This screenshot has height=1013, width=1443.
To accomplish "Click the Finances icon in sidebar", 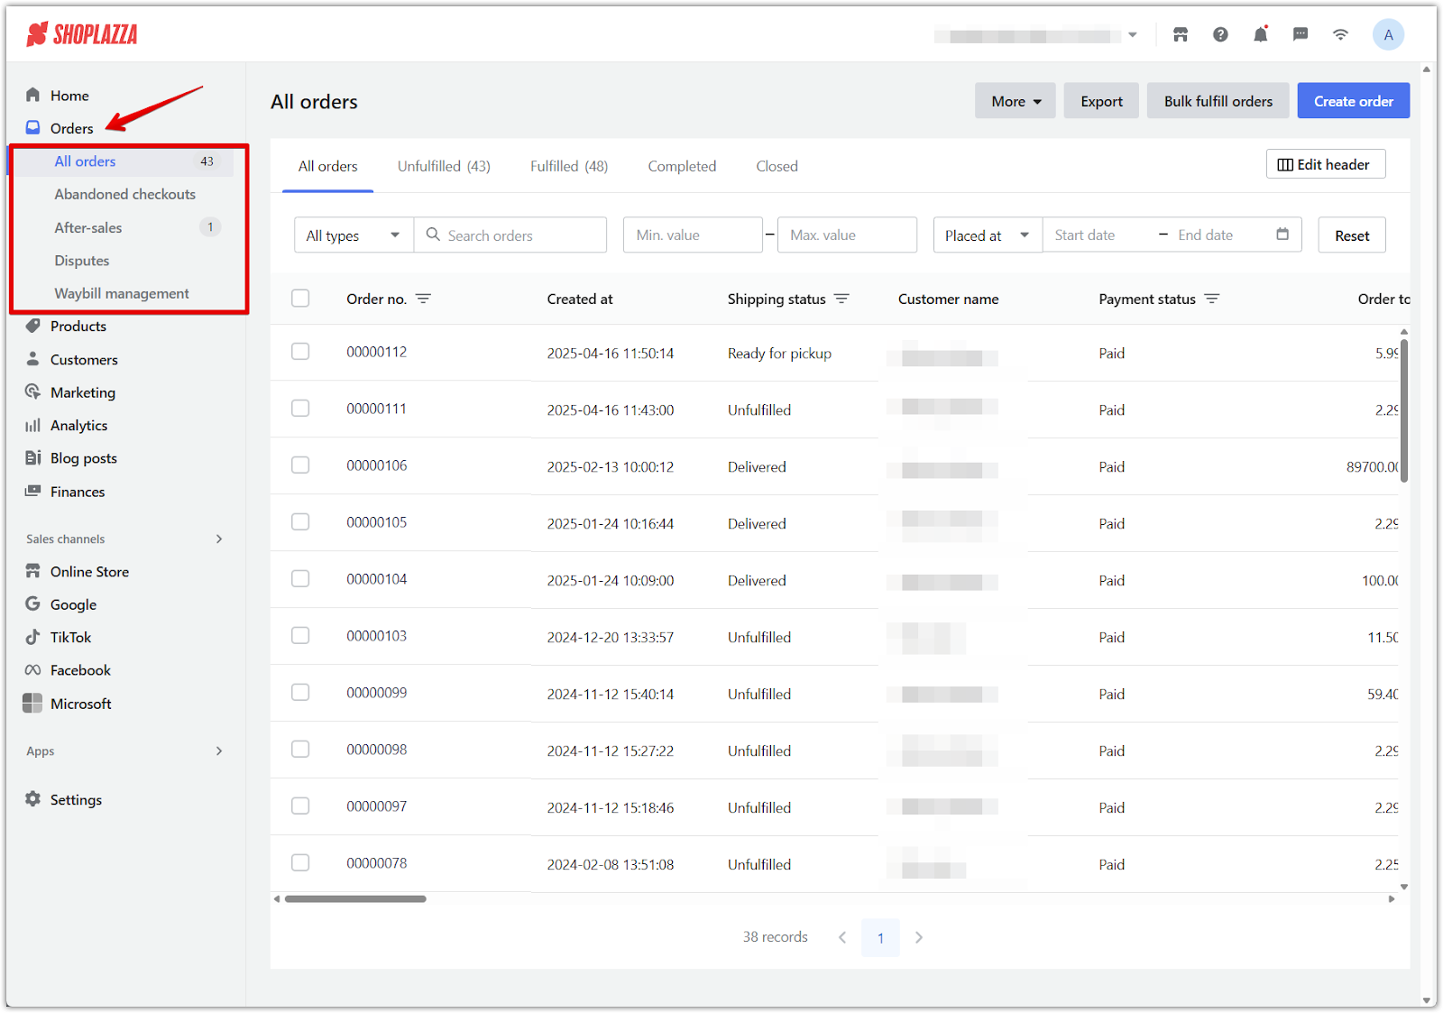I will click(33, 491).
